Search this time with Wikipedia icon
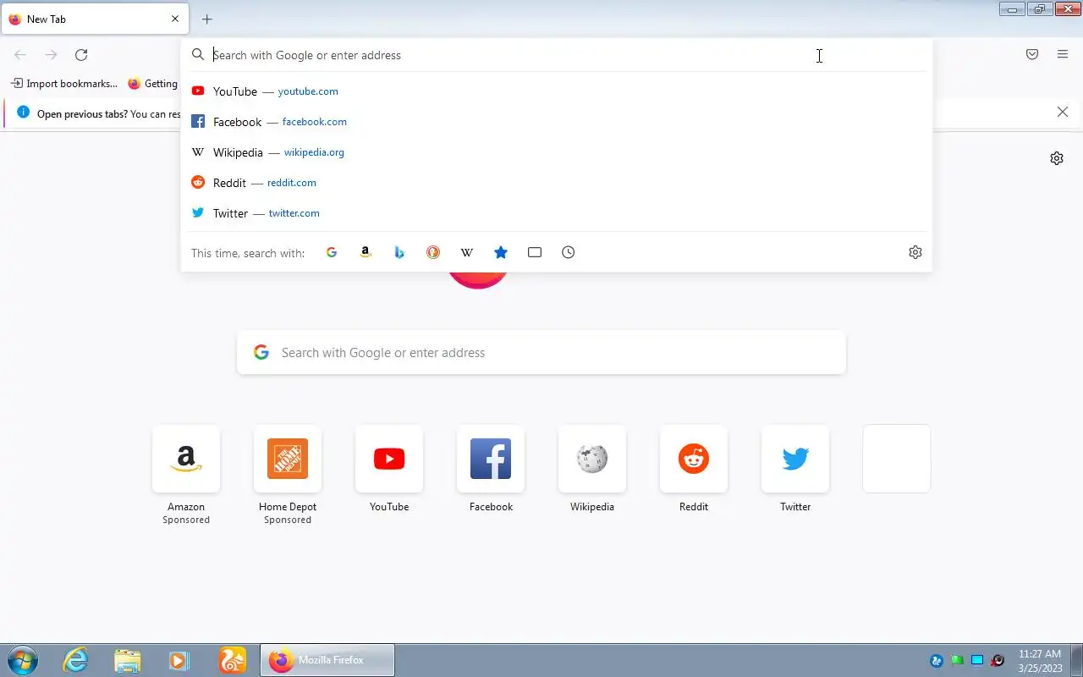The image size is (1083, 677). pos(467,252)
